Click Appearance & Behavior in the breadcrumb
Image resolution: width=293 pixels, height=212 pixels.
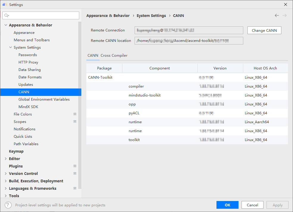(108, 16)
